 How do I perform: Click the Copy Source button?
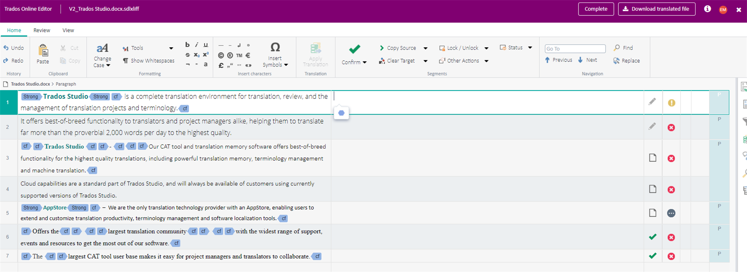[x=397, y=48]
